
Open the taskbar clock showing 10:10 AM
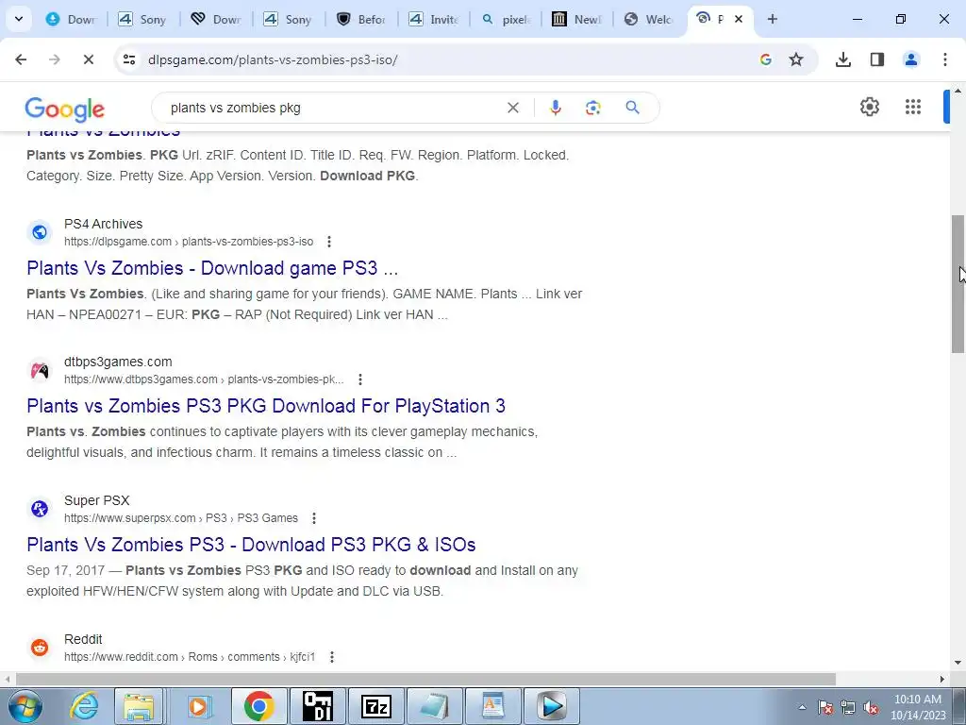pyautogui.click(x=918, y=707)
